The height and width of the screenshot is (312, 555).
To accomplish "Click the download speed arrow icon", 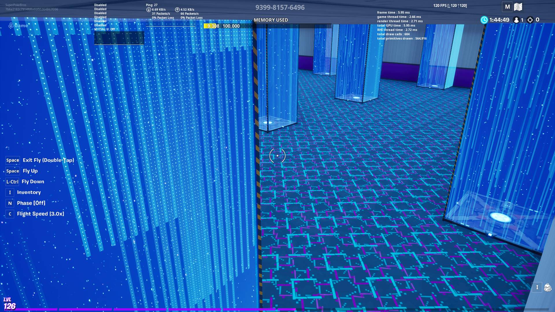I will pyautogui.click(x=149, y=10).
